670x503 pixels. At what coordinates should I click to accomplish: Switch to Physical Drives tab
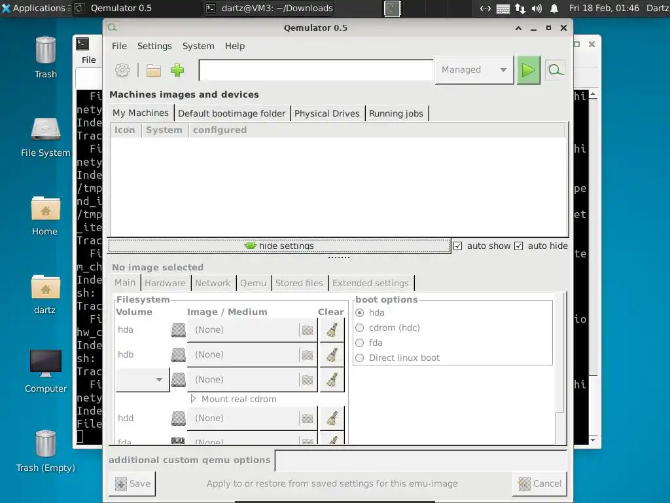[327, 113]
